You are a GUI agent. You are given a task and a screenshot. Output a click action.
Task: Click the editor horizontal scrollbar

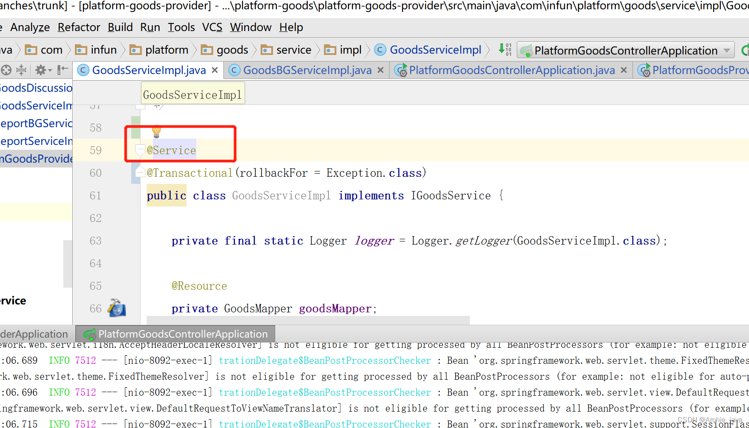click(308, 320)
